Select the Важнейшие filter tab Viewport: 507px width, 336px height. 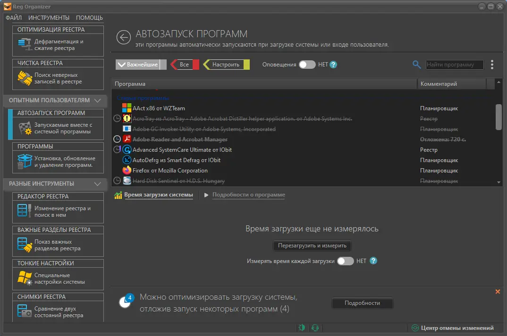141,65
